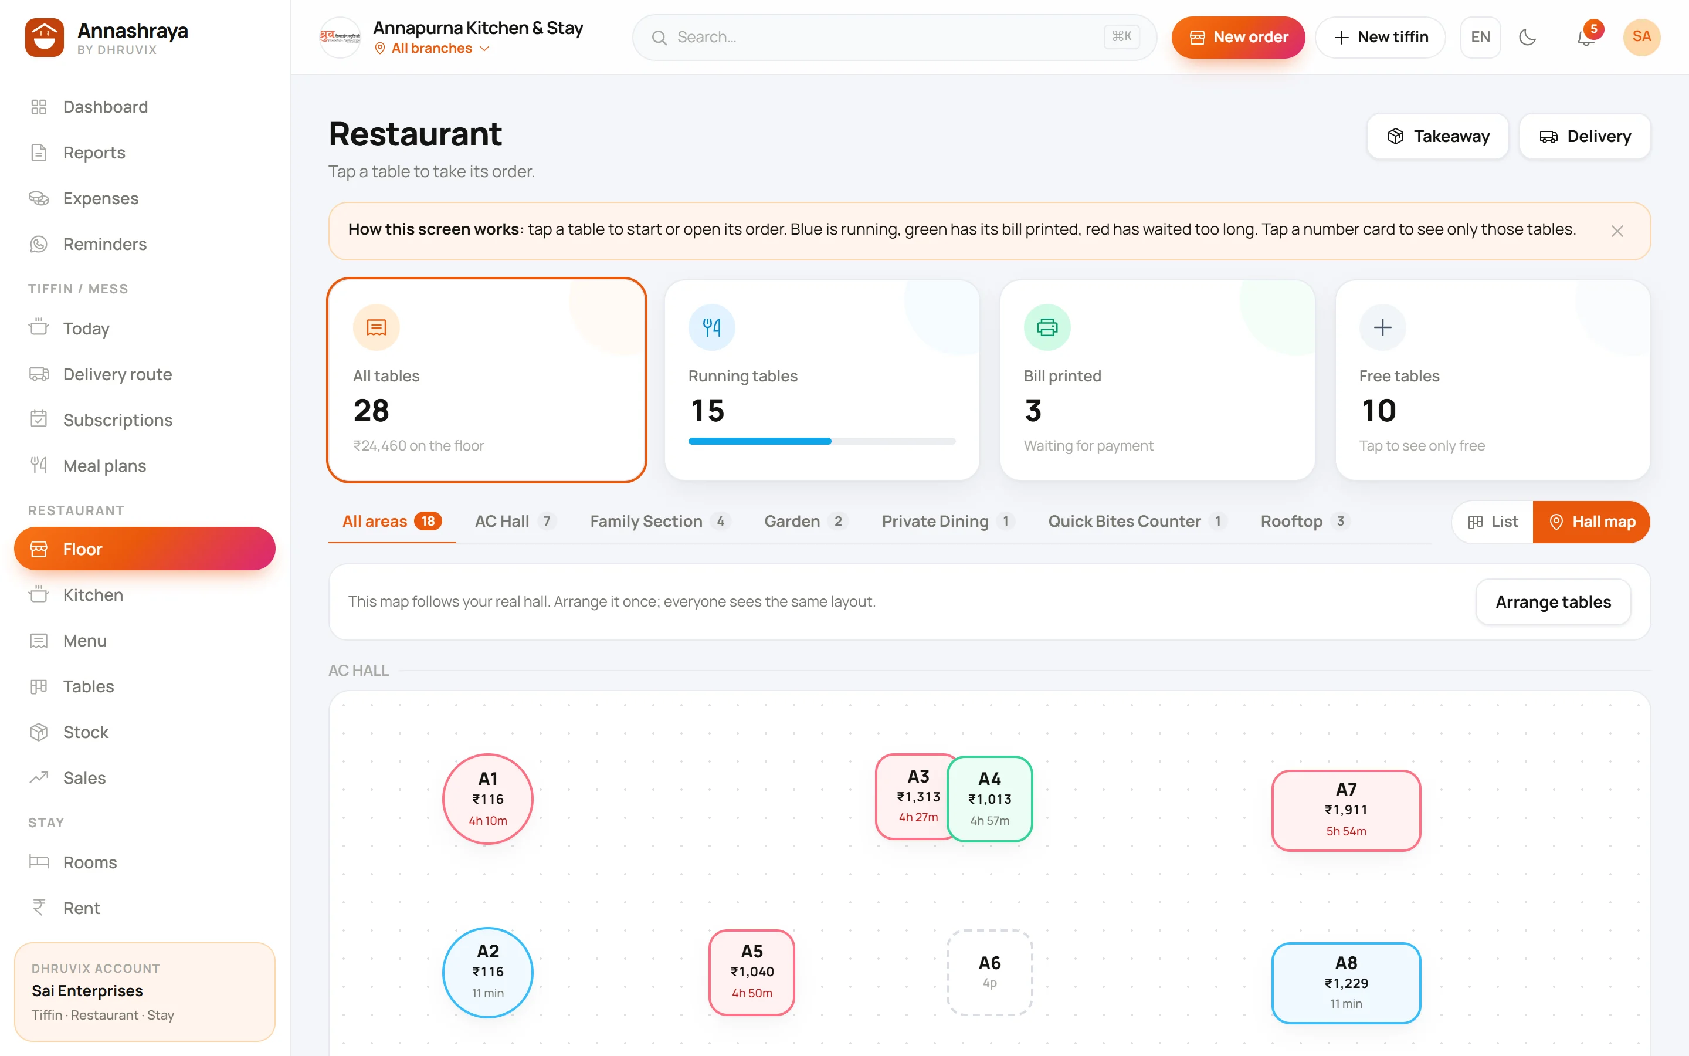Image resolution: width=1689 pixels, height=1056 pixels.
Task: Expand the All branches dropdown
Action: click(433, 48)
